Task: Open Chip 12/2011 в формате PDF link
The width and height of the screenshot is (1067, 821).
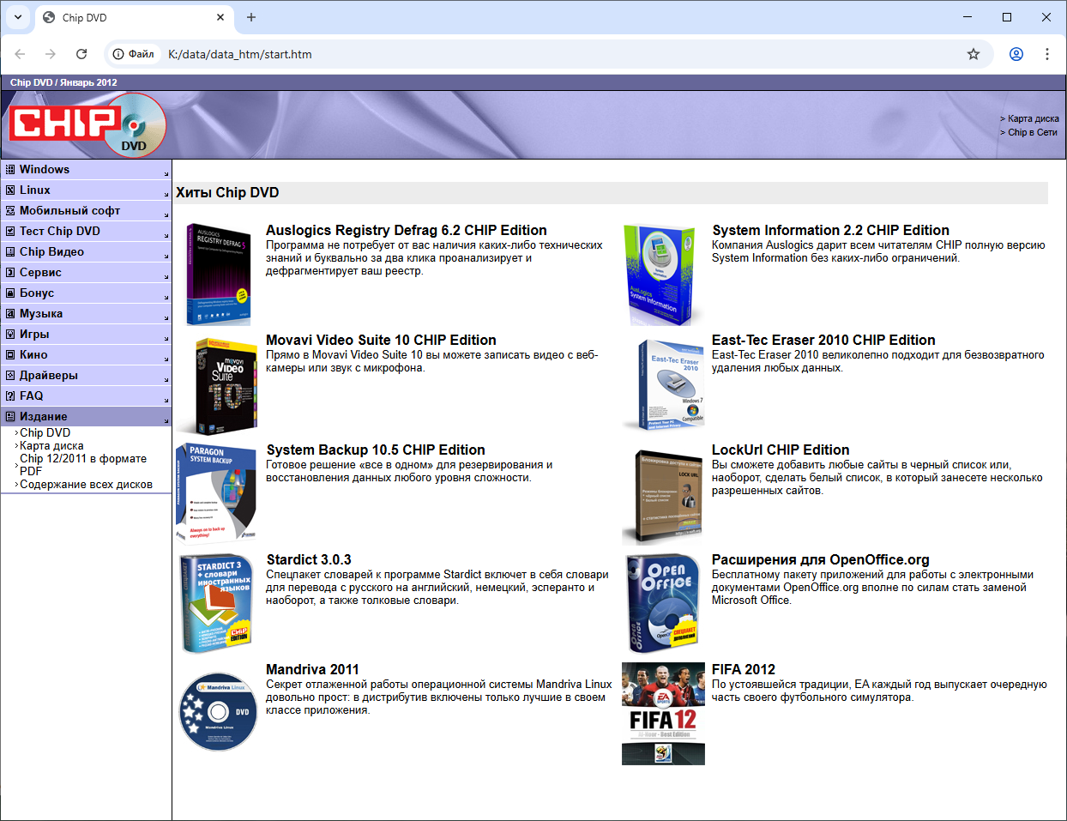Action: point(83,465)
